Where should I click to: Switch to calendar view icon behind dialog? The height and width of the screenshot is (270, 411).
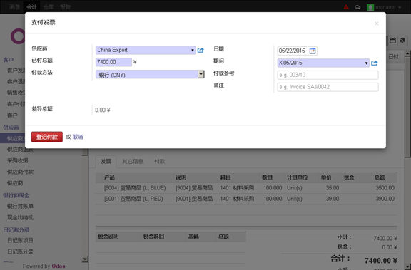pyautogui.click(x=392, y=41)
